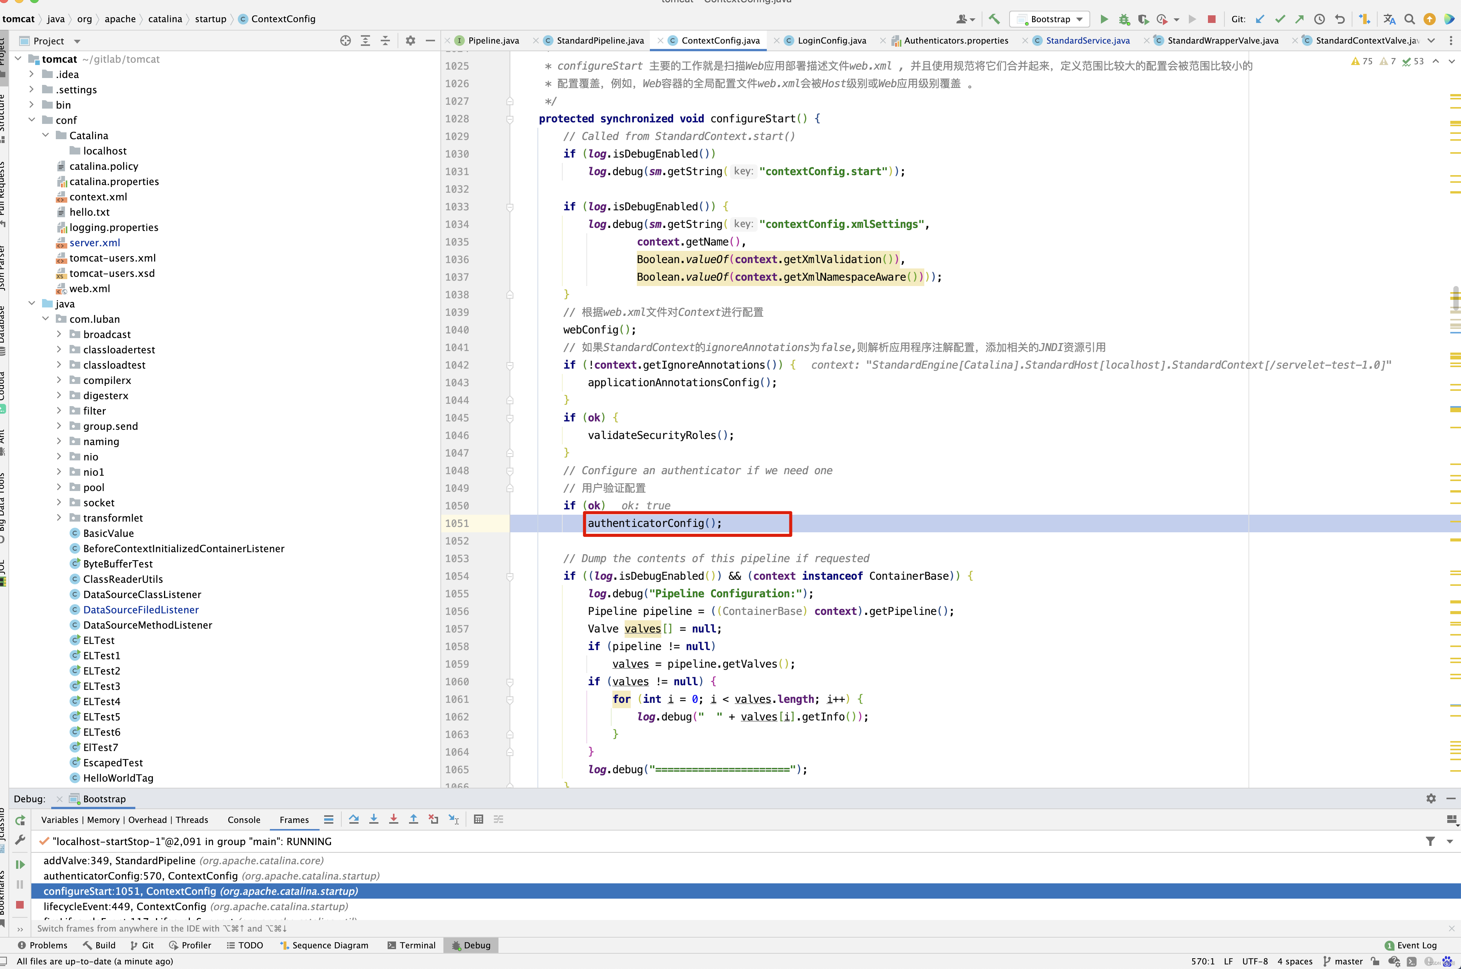Click the Debug bug icon in top toolbar
This screenshot has width=1461, height=969.
pos(1124,19)
